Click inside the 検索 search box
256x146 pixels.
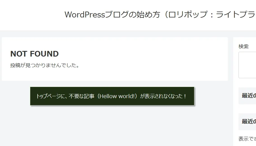tap(248, 65)
